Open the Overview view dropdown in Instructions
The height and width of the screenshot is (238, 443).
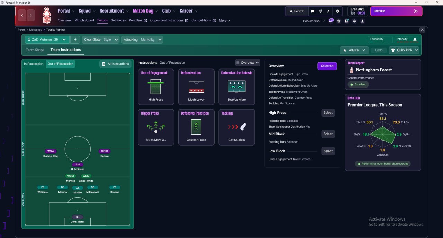pos(247,63)
